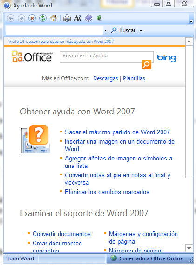Viewport: 196px width, 265px height.
Task: Click the Office logo
Action: (32, 56)
